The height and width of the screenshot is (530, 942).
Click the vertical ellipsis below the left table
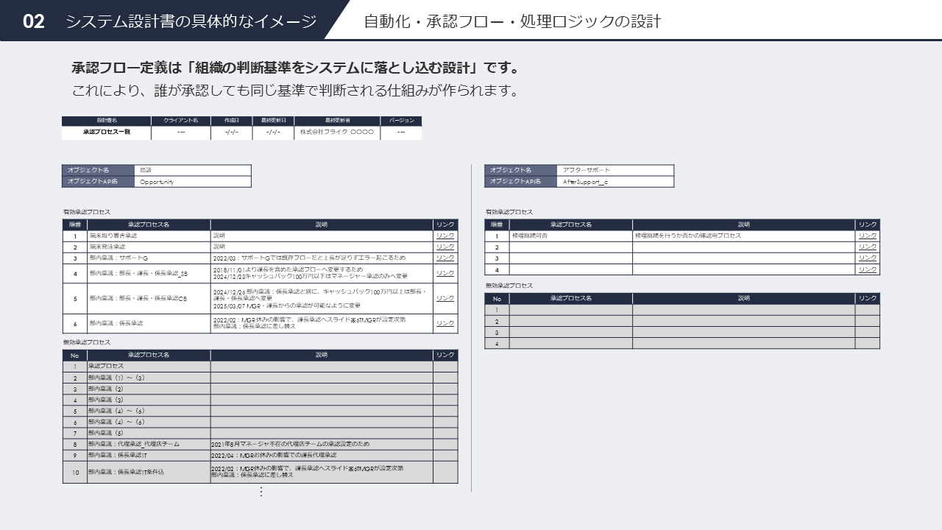click(261, 492)
